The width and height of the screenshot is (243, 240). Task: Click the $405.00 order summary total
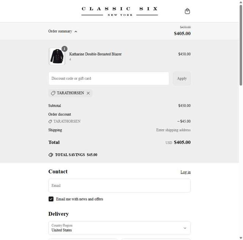click(182, 33)
